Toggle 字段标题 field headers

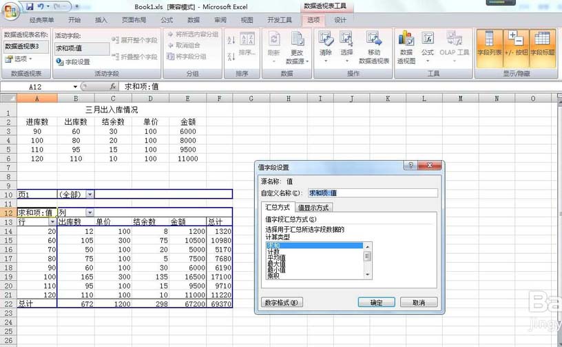(x=542, y=48)
